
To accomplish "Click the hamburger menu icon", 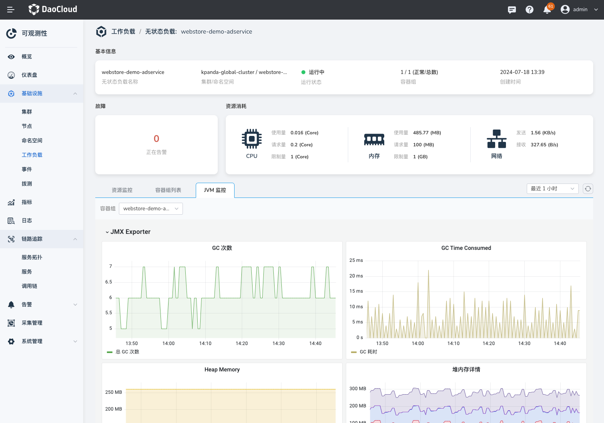I will [11, 10].
